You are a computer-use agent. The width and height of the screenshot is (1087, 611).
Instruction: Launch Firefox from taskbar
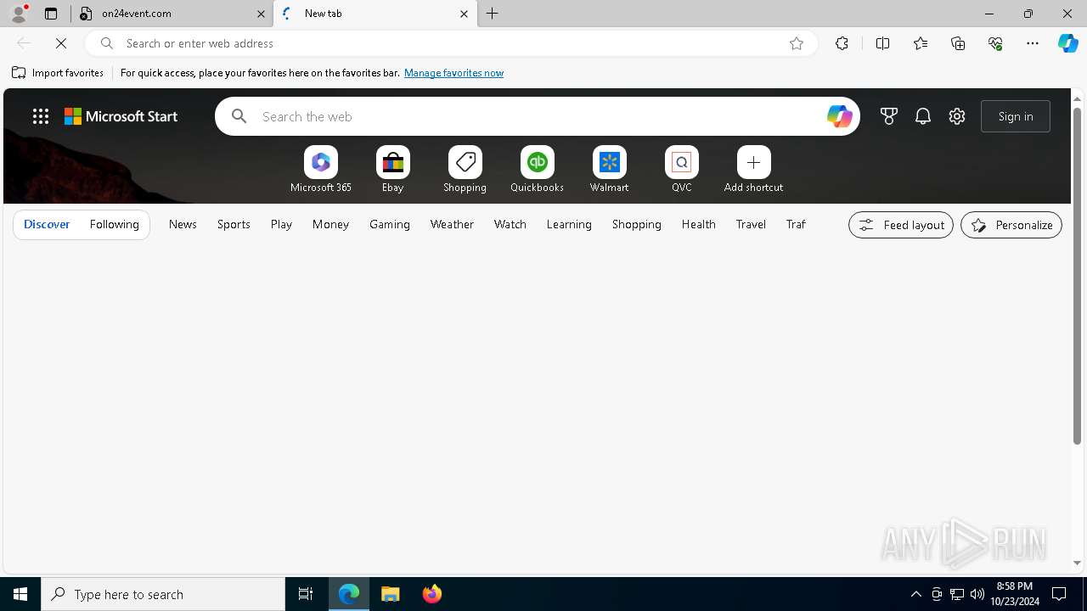pos(432,594)
